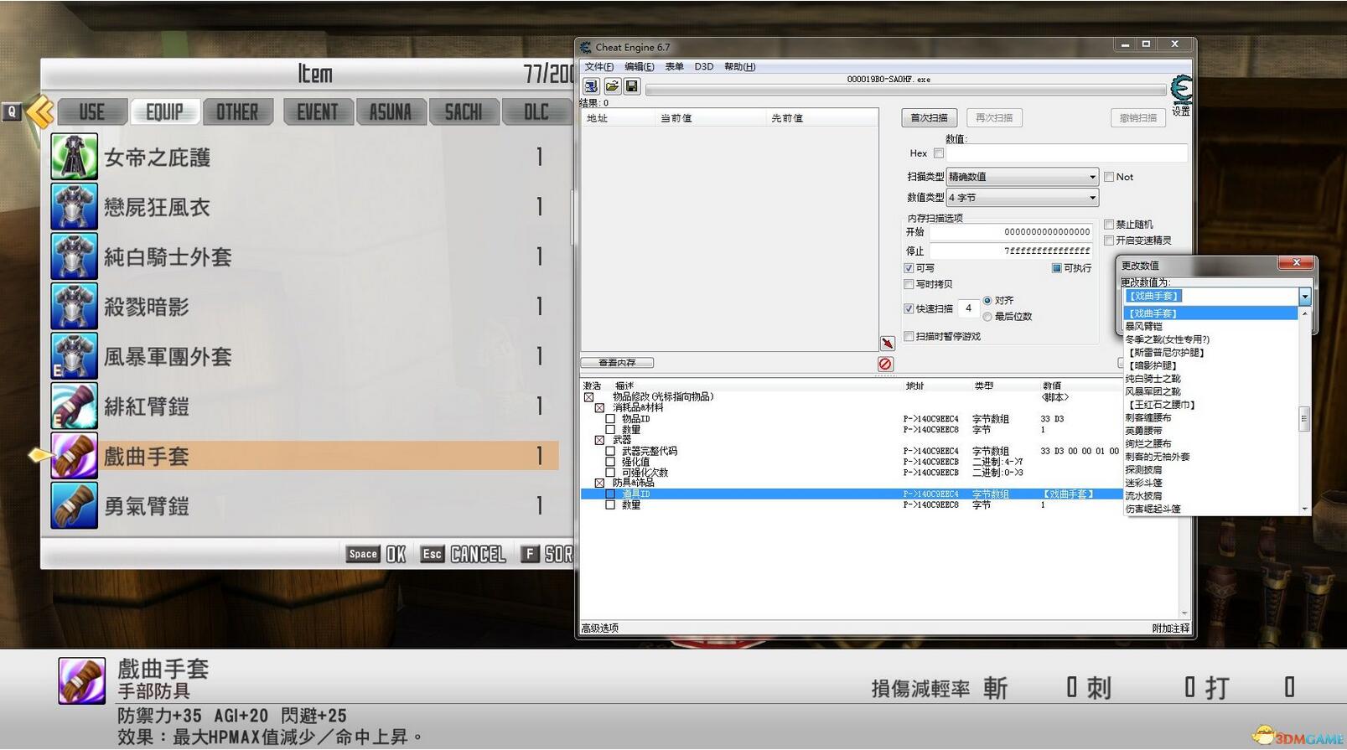
Task: Open the 编辑(E) menu
Action: (x=639, y=67)
